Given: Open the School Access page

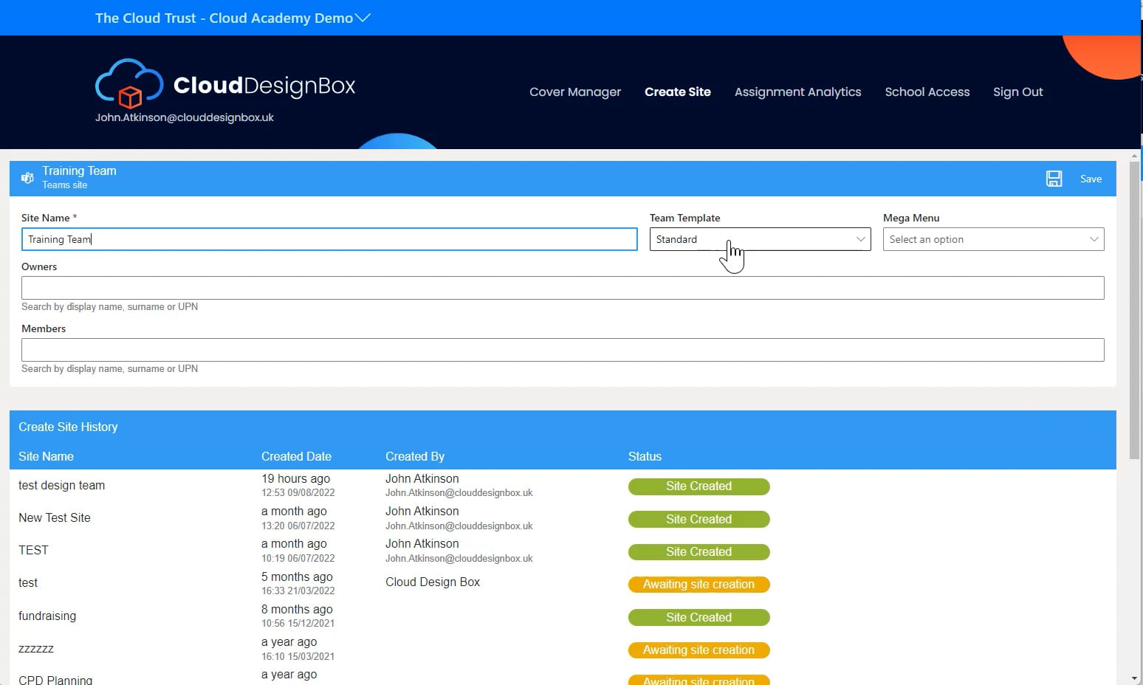Looking at the screenshot, I should pos(927,92).
